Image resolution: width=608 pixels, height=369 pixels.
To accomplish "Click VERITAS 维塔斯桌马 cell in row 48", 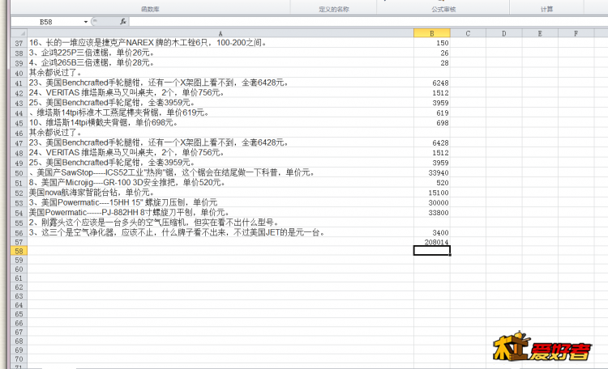I will pyautogui.click(x=221, y=153).
